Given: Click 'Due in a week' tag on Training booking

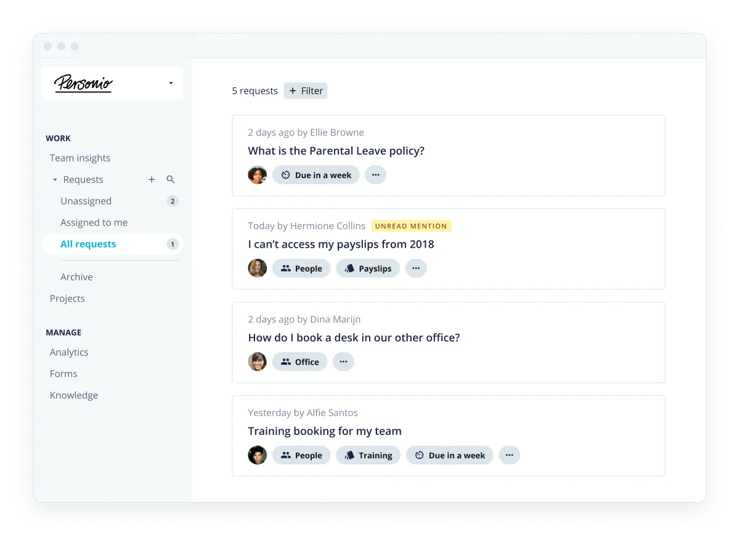Looking at the screenshot, I should click(x=450, y=455).
